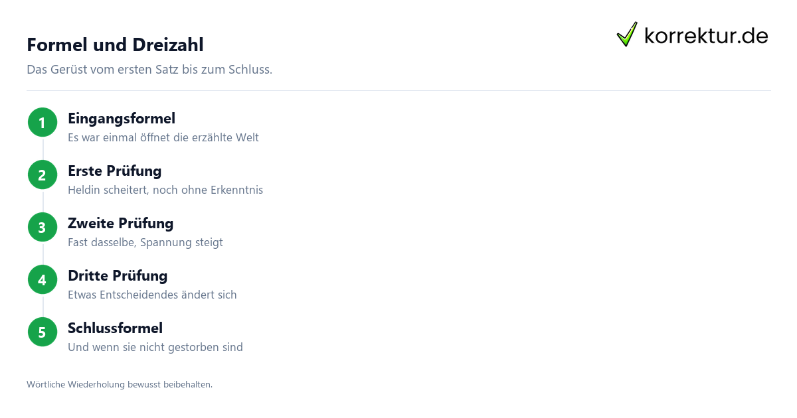Click the green step 5 circle
Screen dimensions: 797x418
43,332
